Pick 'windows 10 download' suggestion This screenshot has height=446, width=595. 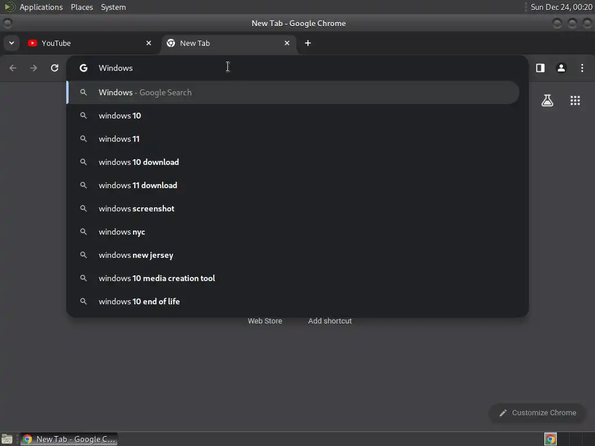click(293, 162)
